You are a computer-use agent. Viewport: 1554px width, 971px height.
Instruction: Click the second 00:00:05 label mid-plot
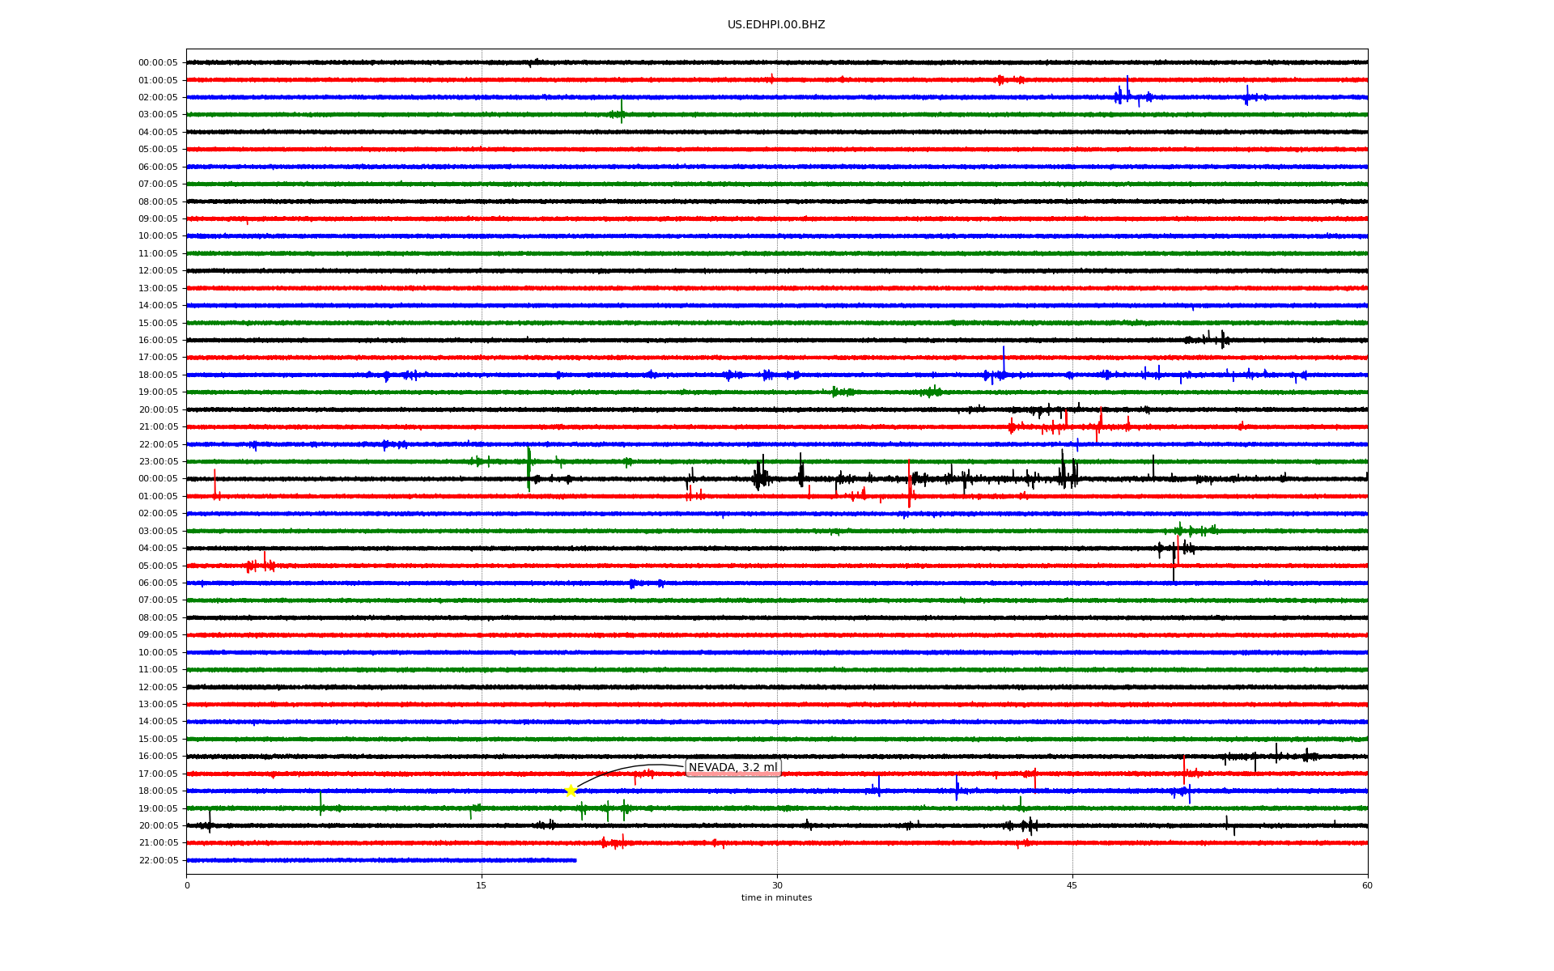pos(158,479)
